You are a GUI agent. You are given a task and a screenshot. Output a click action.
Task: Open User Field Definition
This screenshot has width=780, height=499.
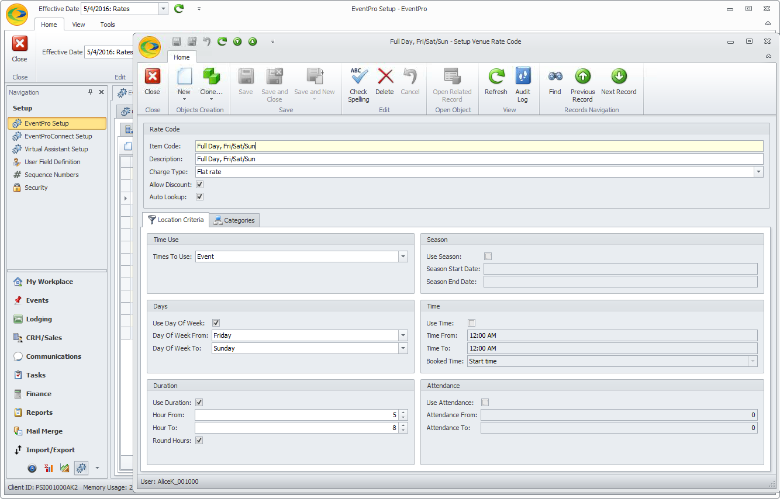tap(57, 162)
